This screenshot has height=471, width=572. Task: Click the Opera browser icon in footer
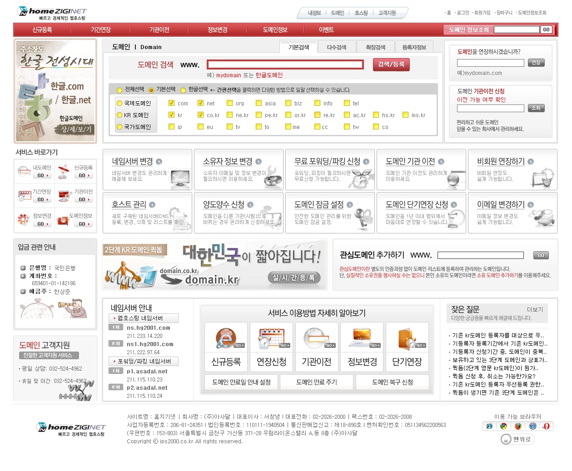point(546,426)
